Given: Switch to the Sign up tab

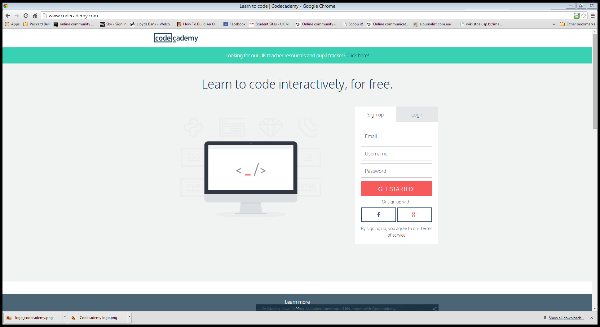Looking at the screenshot, I should (375, 115).
